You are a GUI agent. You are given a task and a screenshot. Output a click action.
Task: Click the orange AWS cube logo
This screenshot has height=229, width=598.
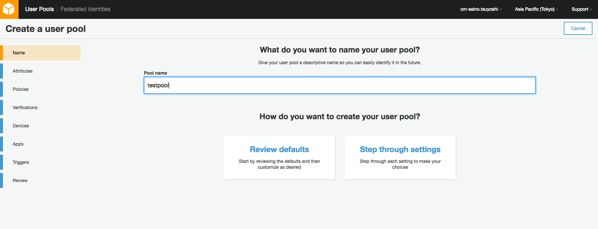coord(9,9)
